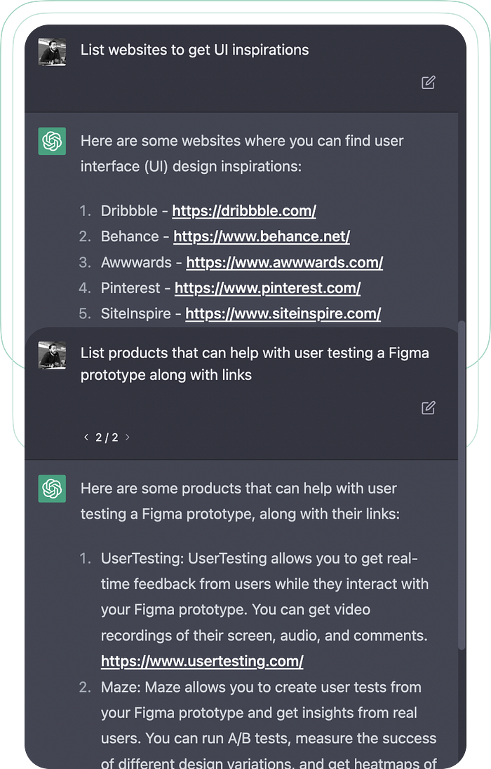
Task: Click the Figma prototype user prompt text
Action: (x=254, y=364)
